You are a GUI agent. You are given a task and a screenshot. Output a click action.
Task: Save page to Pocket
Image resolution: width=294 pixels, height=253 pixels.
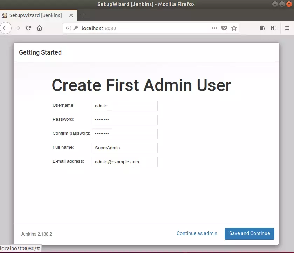224,28
